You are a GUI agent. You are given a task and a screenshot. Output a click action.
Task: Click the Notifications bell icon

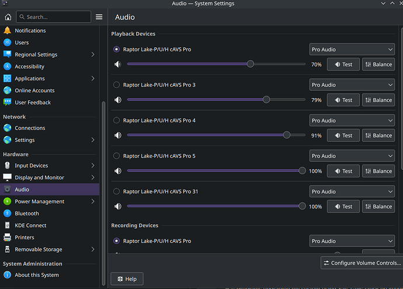coord(7,30)
